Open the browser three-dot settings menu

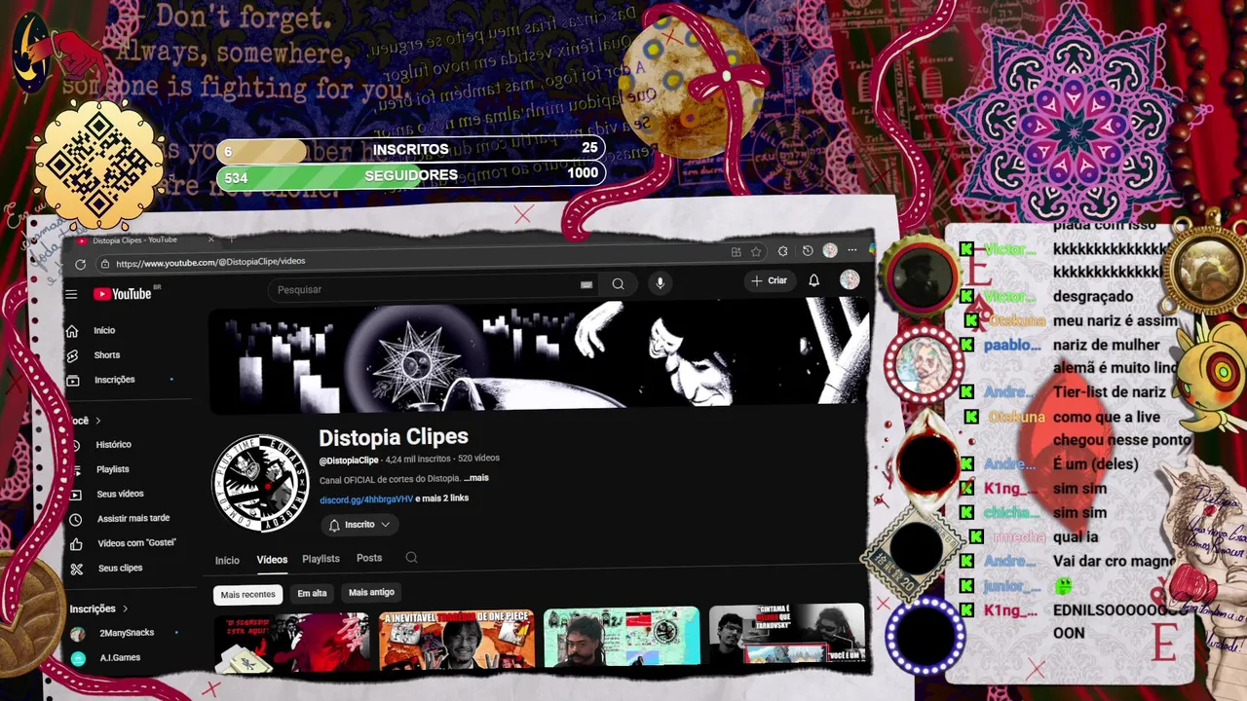click(x=851, y=250)
